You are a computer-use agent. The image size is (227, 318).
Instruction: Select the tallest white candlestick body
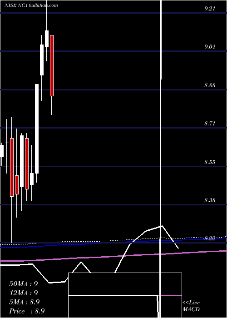(x=37, y=129)
